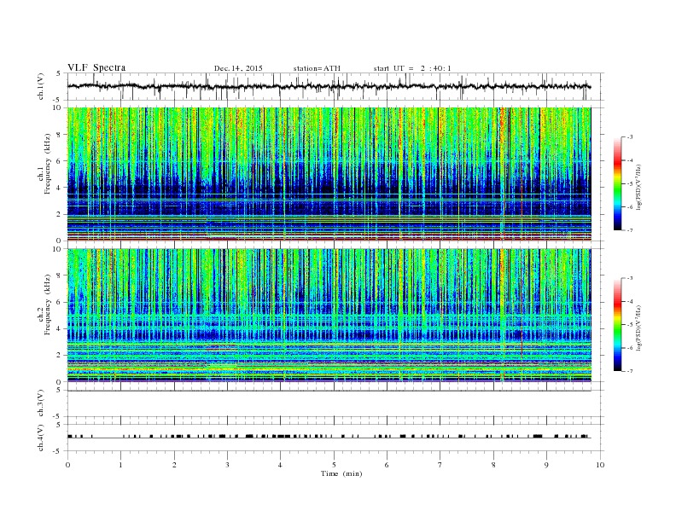Click time axis tick label "3" at bottom

227,465
